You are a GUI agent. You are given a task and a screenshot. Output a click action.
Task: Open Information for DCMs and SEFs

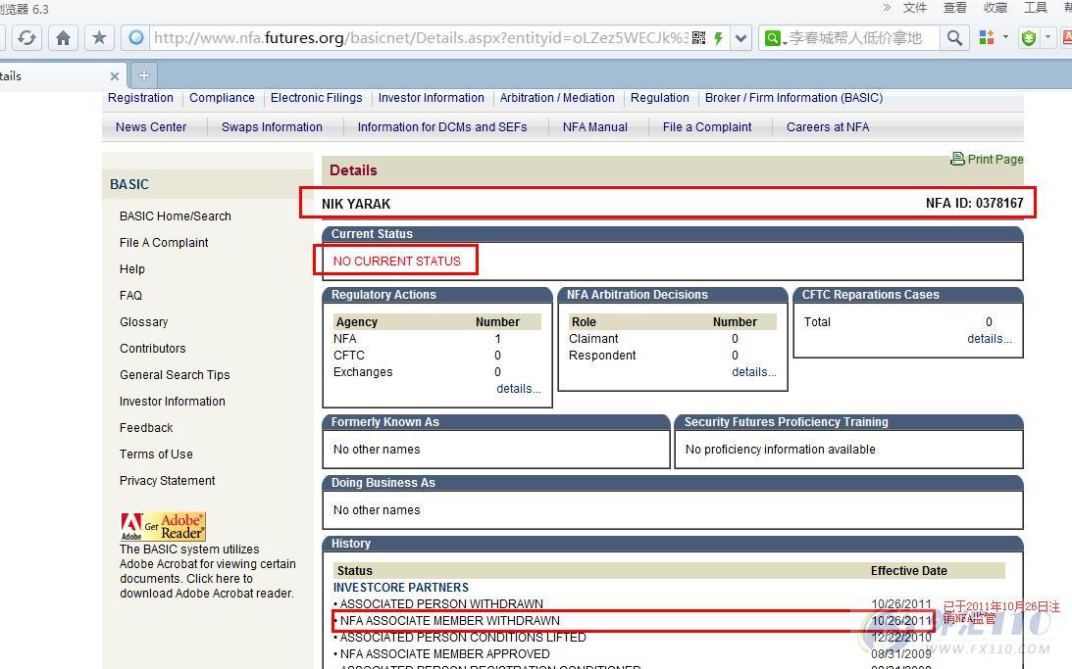coord(442,127)
